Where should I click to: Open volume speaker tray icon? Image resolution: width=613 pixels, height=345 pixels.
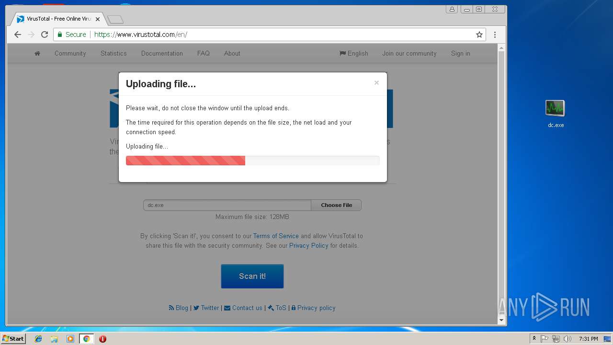click(568, 339)
